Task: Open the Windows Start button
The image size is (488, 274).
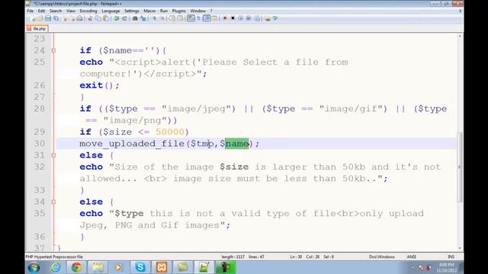Action: pyautogui.click(x=34, y=267)
